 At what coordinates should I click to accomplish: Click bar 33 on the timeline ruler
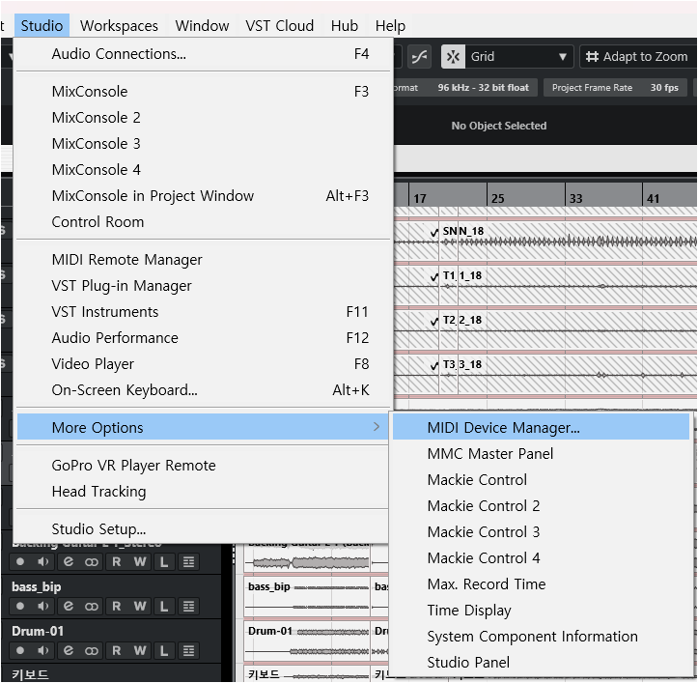pos(574,198)
